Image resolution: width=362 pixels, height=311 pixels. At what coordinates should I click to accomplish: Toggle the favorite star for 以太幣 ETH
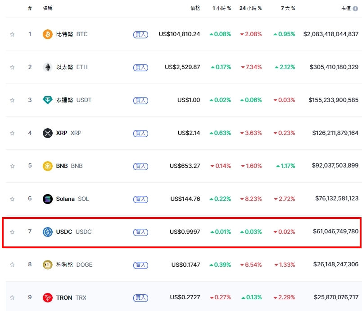(12, 67)
